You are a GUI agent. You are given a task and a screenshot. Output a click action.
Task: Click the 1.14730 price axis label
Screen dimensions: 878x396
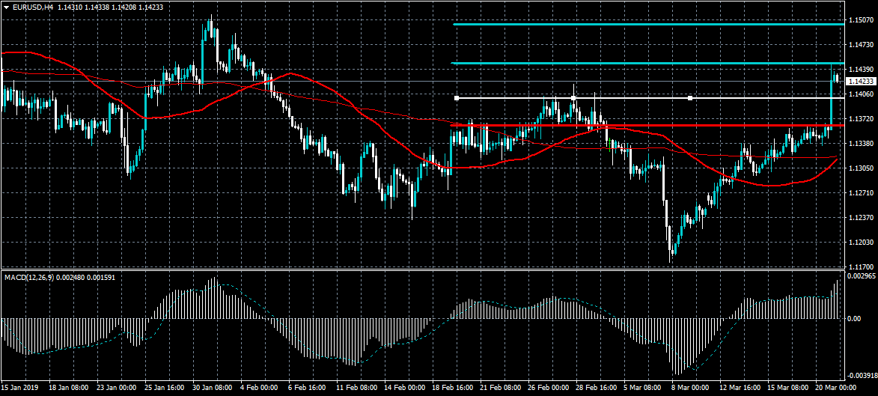tap(862, 45)
